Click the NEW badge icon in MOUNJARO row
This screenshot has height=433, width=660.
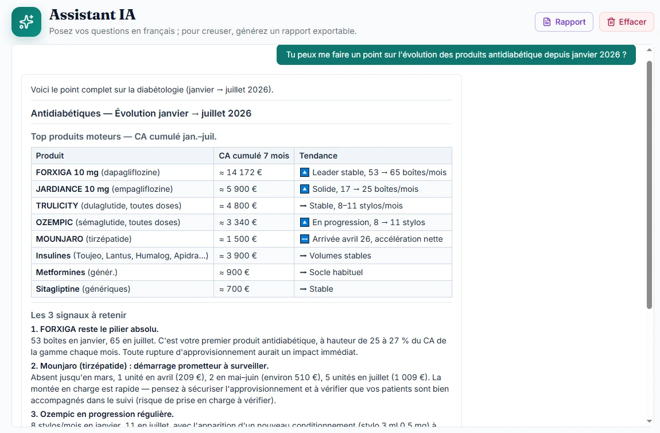304,239
